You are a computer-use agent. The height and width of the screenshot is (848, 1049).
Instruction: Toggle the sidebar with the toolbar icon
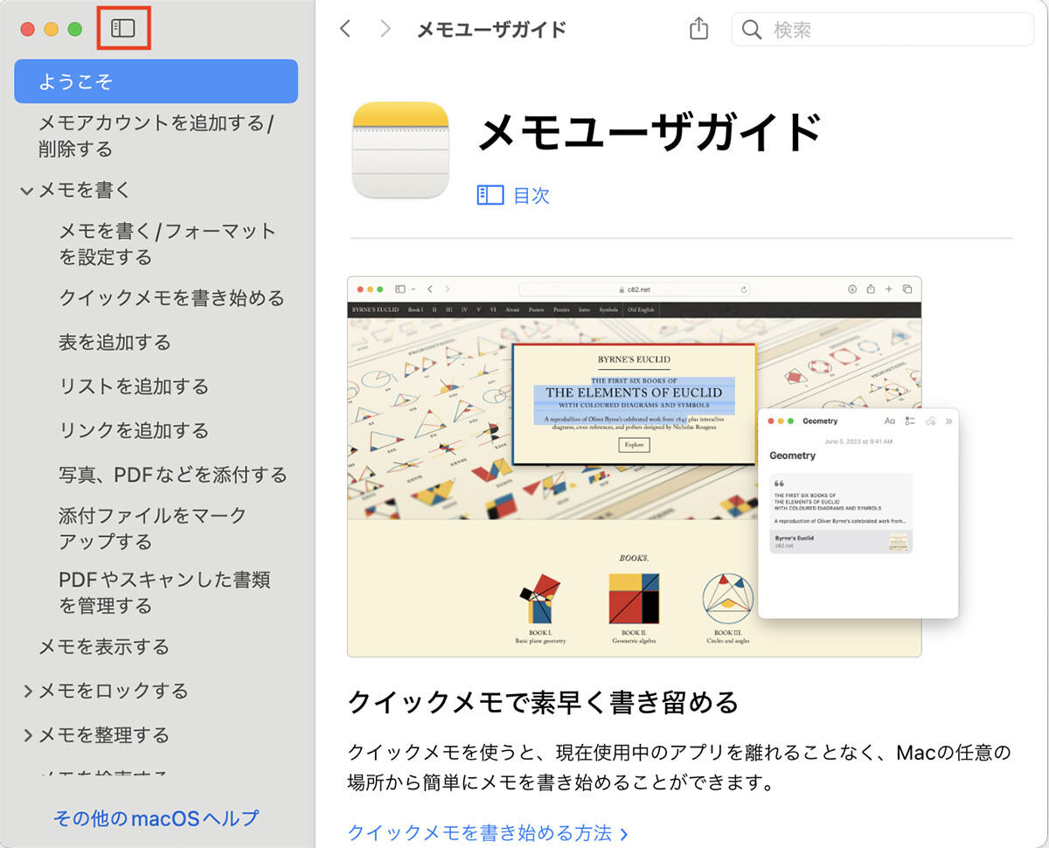(123, 29)
